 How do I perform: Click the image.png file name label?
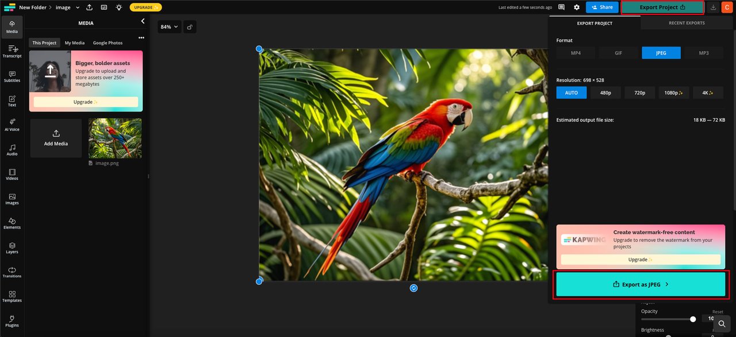107,163
